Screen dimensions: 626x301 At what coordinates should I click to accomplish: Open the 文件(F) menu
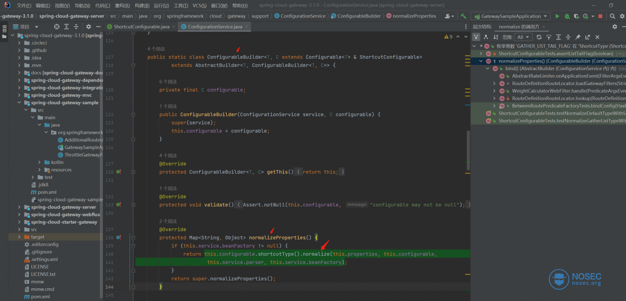(x=24, y=6)
